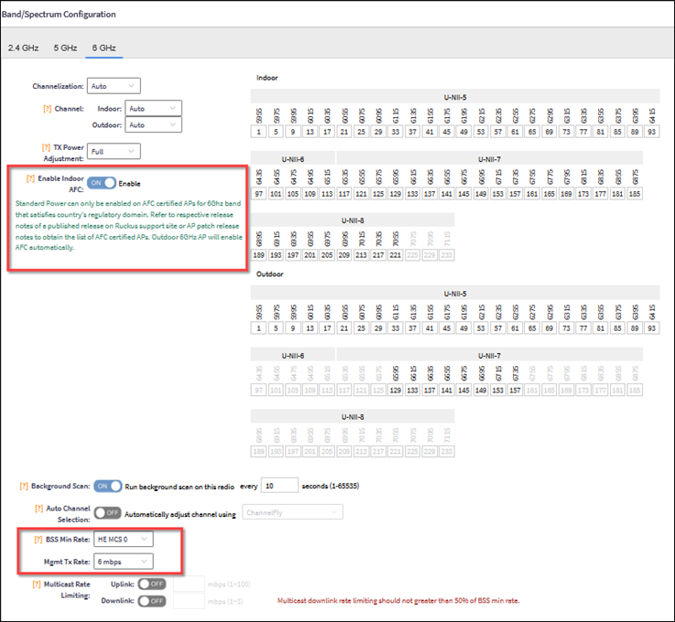The height and width of the screenshot is (622, 675).
Task: Click the background scan seconds field
Action: [x=279, y=486]
